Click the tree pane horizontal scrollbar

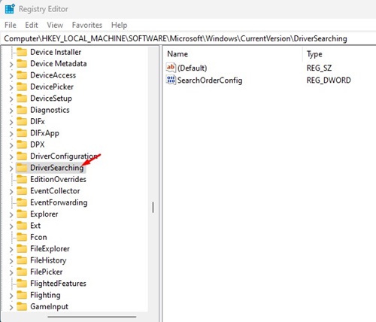[92, 317]
